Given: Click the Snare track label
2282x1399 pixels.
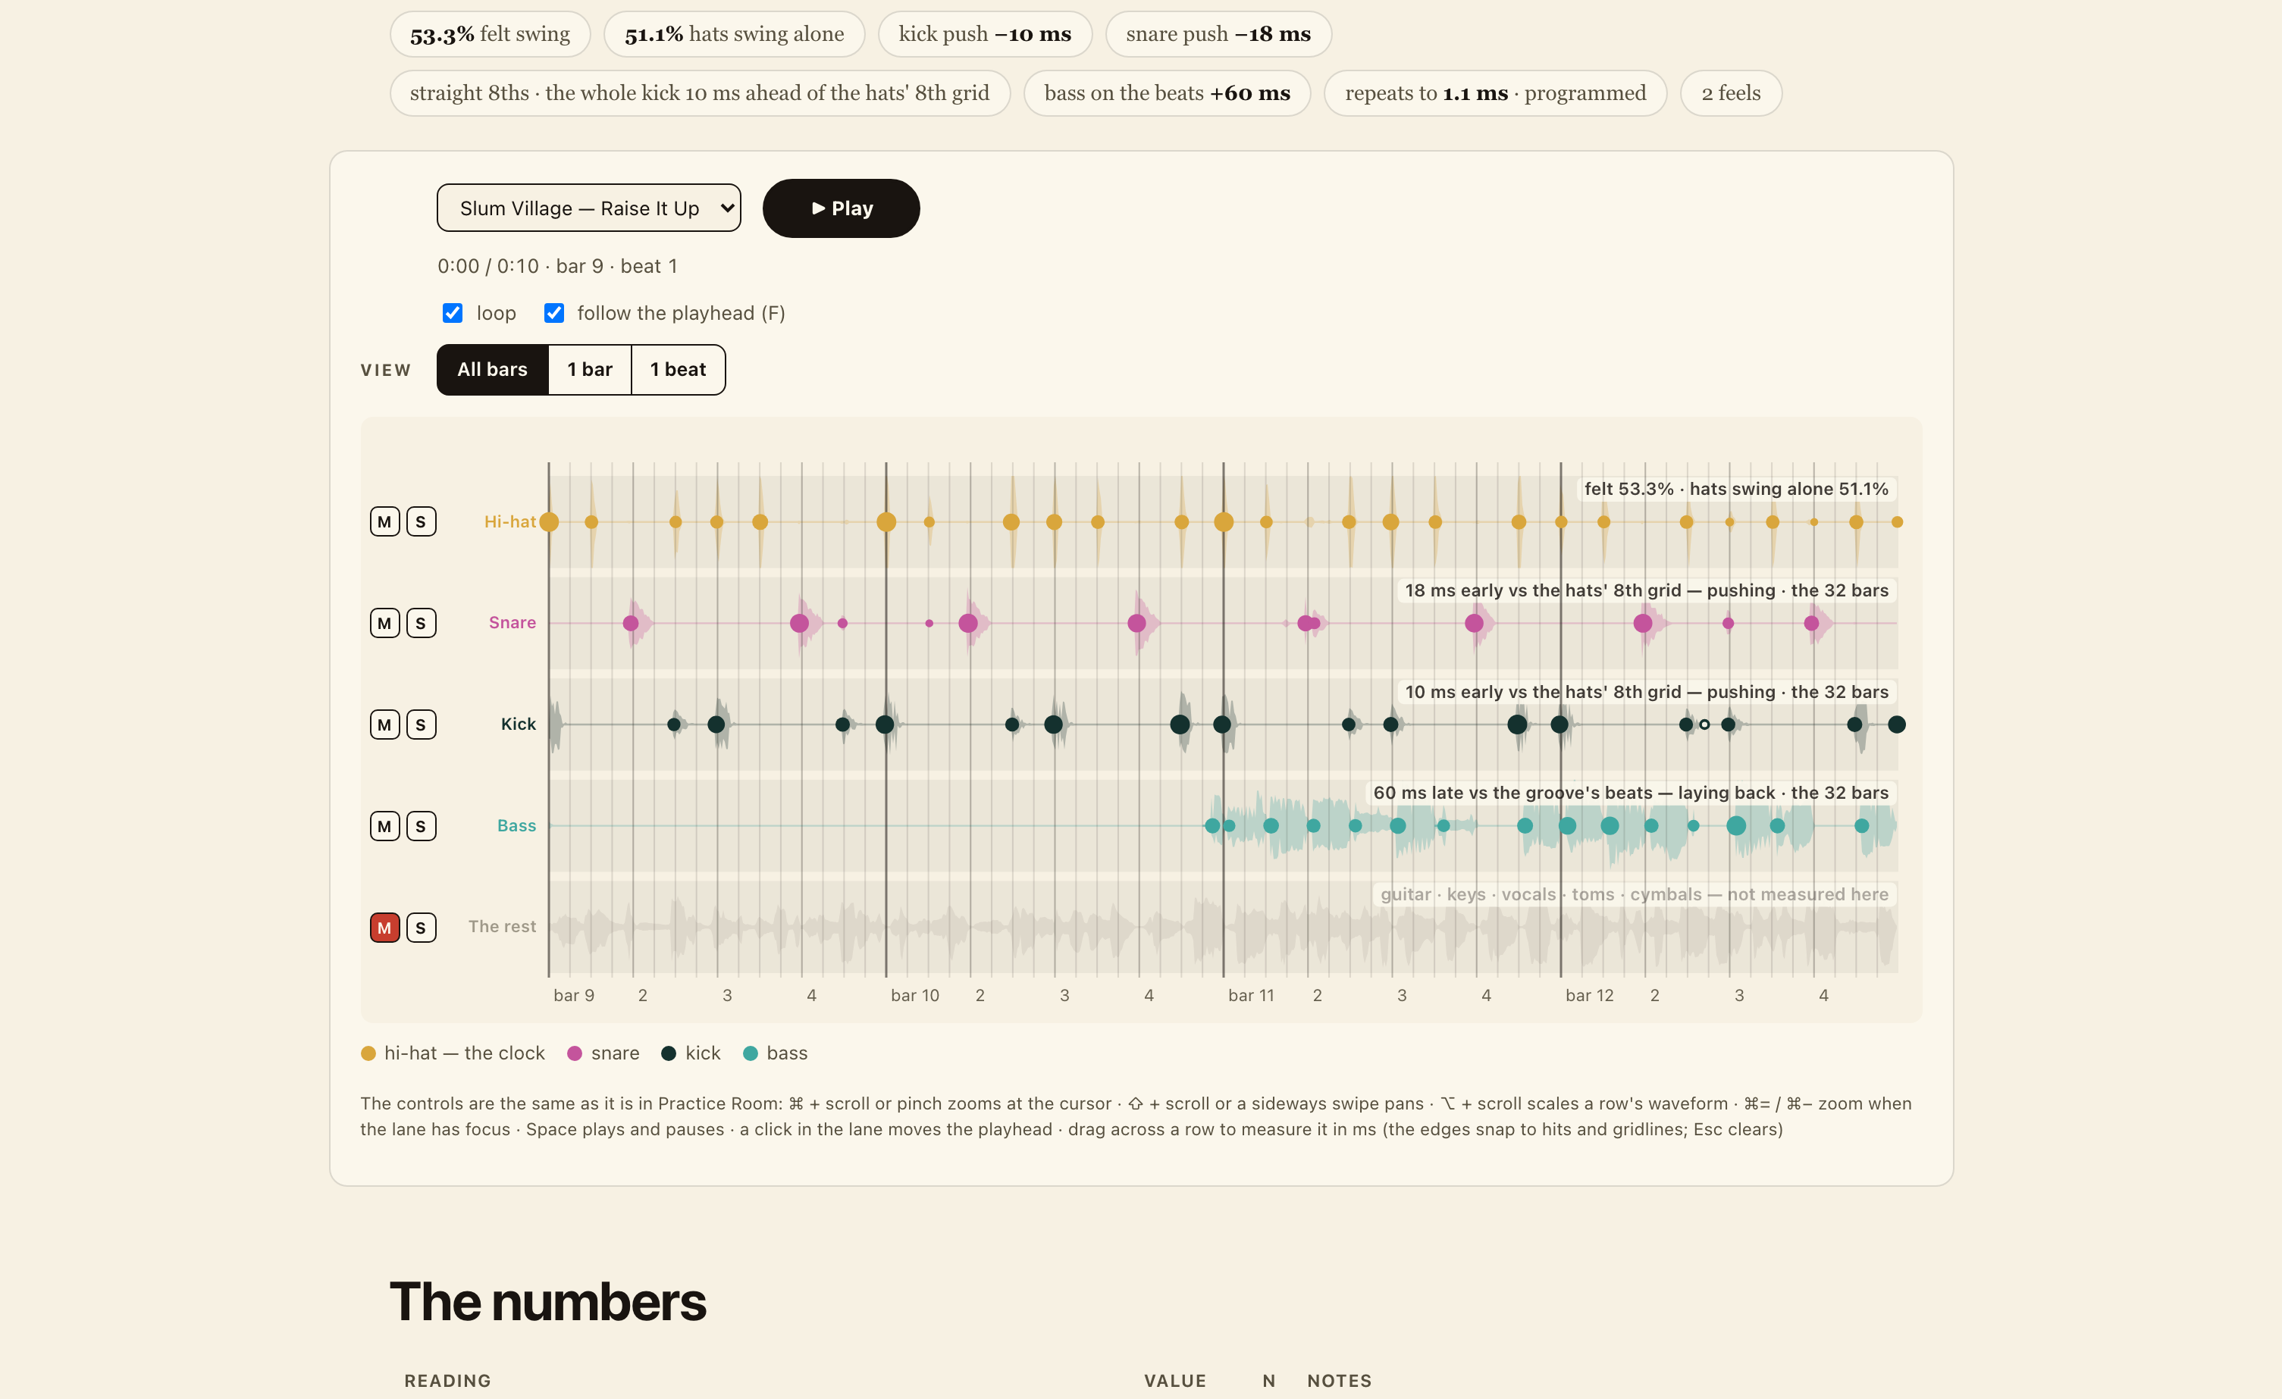Looking at the screenshot, I should pos(513,623).
